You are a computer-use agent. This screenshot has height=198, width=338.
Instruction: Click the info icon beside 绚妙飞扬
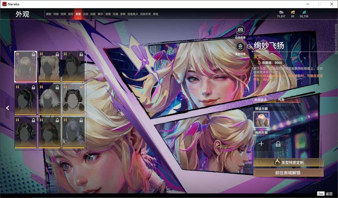[x=249, y=46]
